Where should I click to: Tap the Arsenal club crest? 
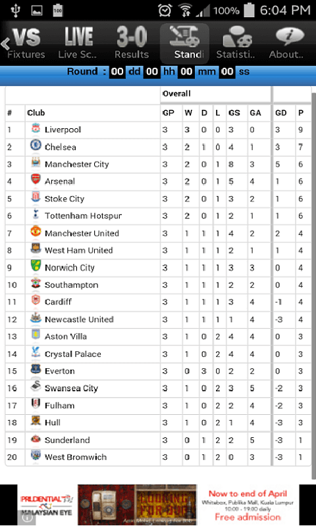pyautogui.click(x=36, y=179)
